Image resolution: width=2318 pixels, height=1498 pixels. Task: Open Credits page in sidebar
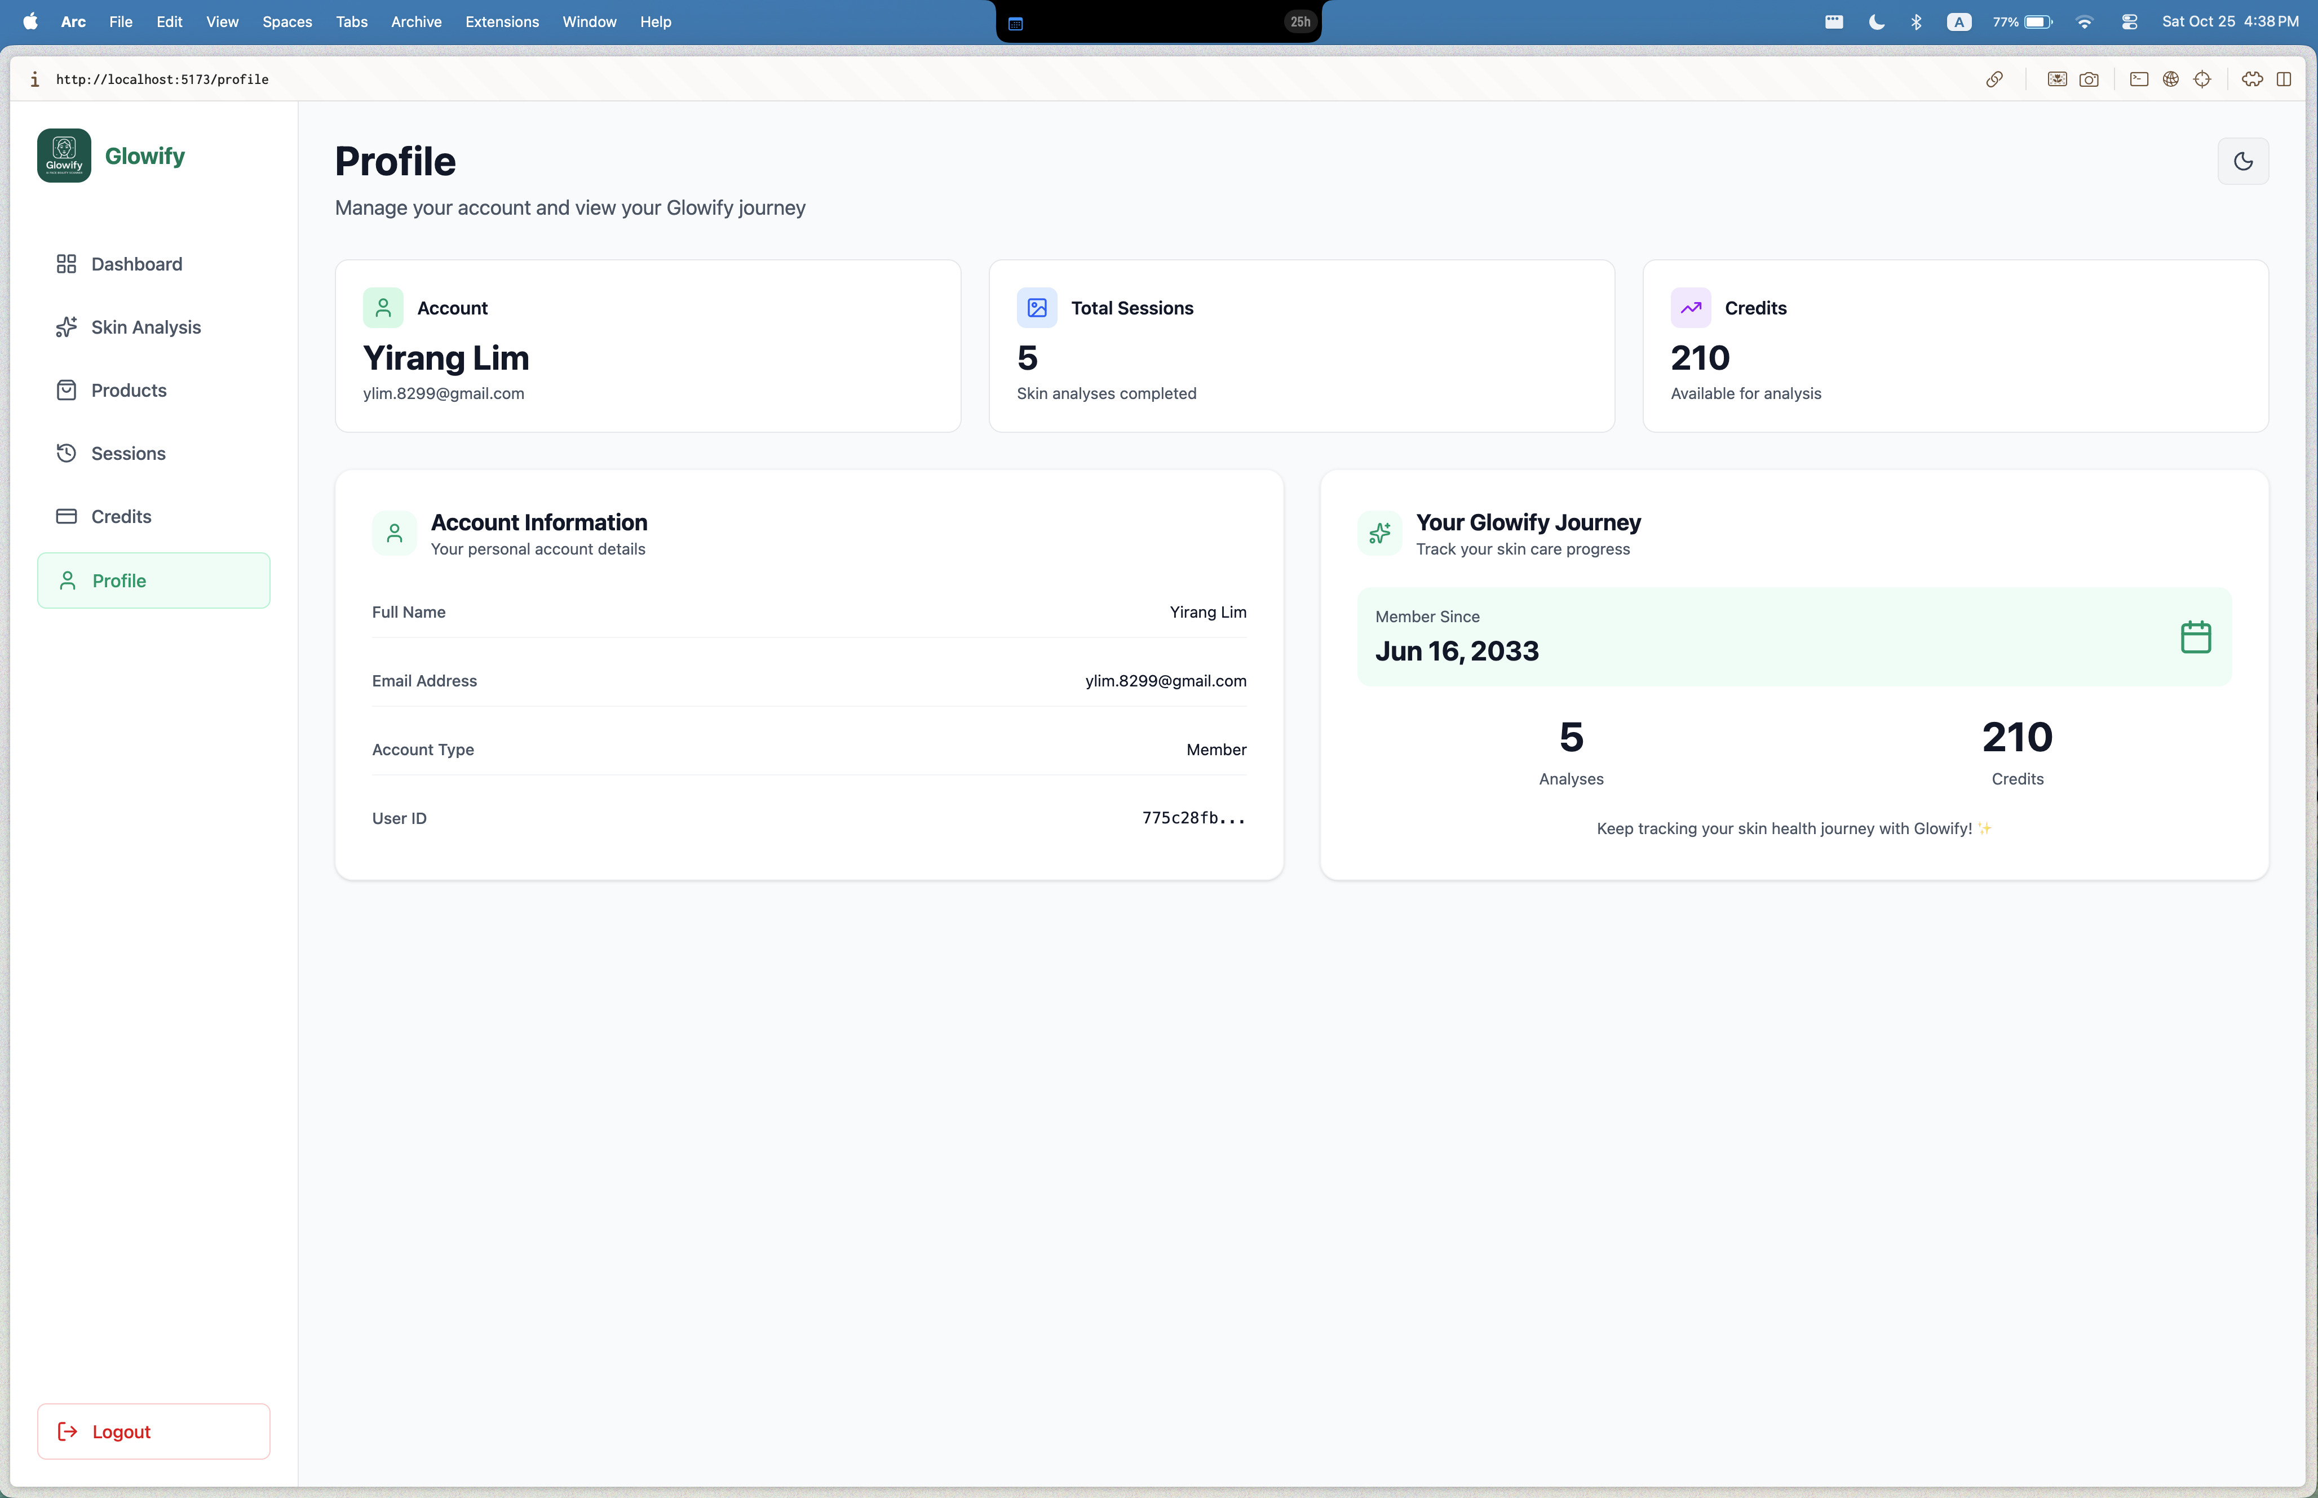(x=121, y=516)
